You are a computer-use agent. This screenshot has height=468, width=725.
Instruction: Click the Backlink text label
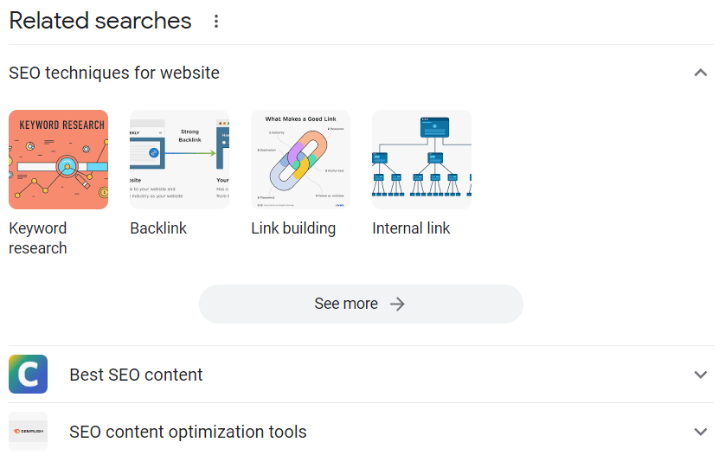(x=158, y=228)
